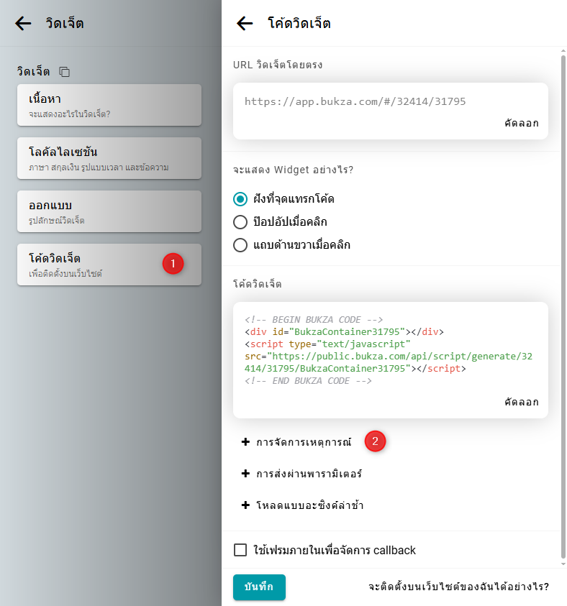
Task: Enable ใช้เฟรมภายในเพื่อจัดการ callback checkbox
Action: click(x=241, y=550)
